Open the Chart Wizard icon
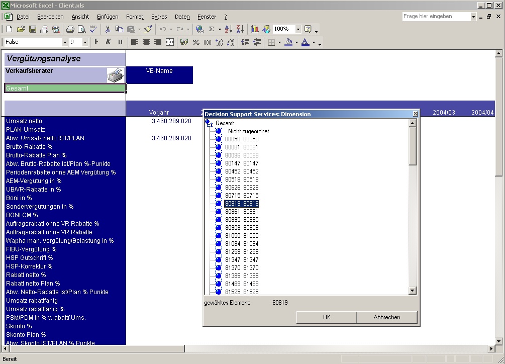Screen dimensions: 505x364 coord(254,29)
